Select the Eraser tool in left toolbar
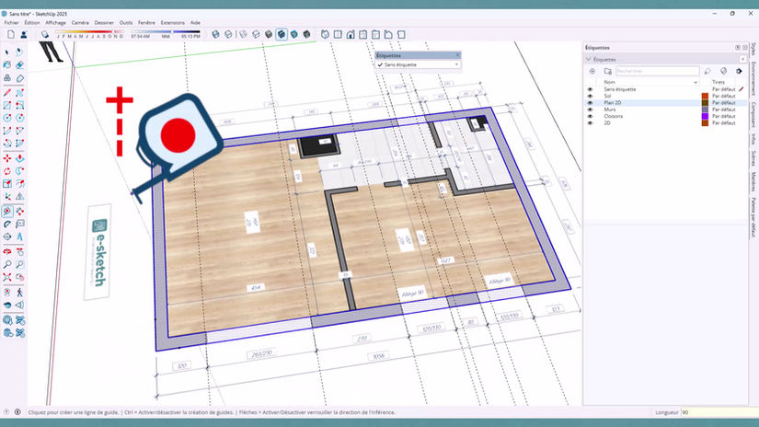 [x=20, y=65]
